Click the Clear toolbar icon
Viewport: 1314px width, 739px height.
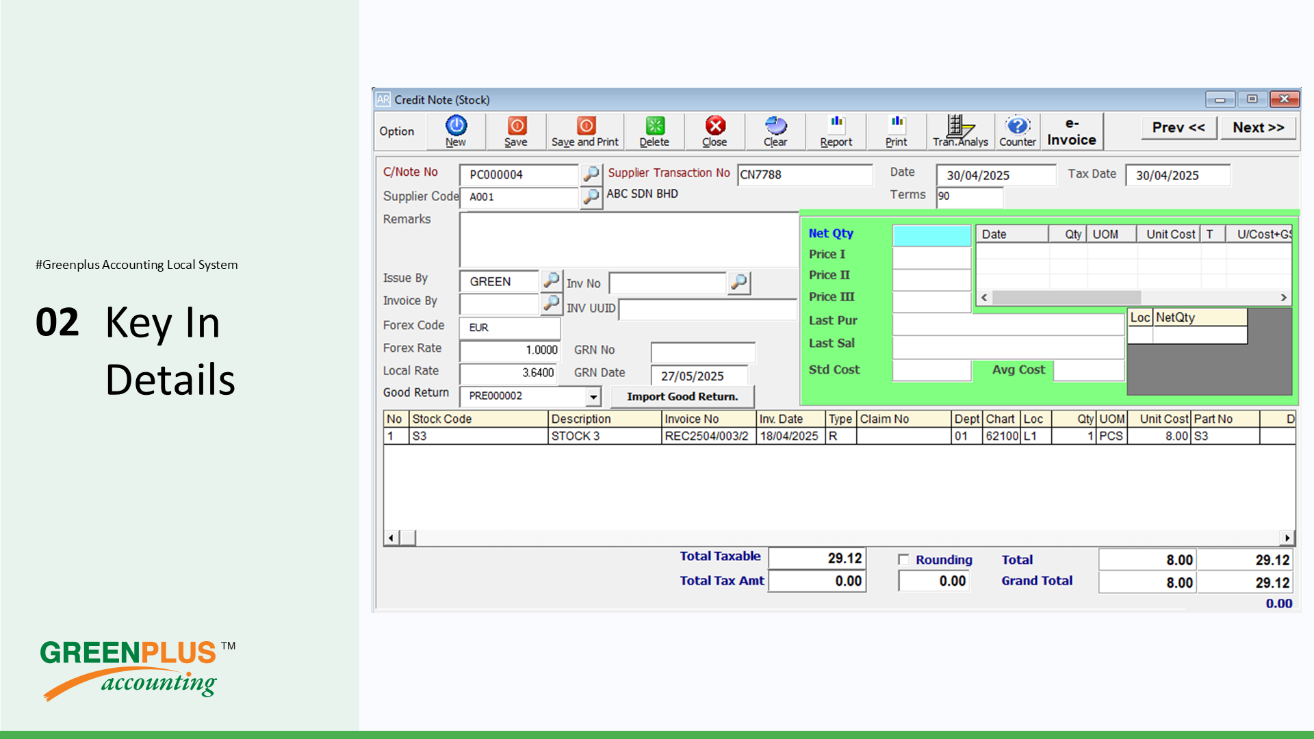click(x=775, y=131)
